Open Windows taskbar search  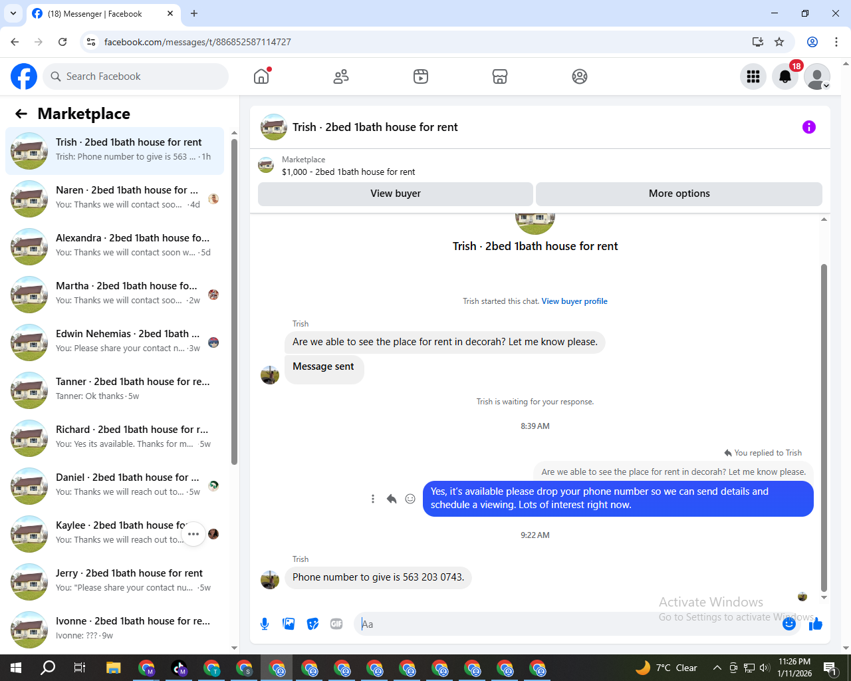[48, 668]
